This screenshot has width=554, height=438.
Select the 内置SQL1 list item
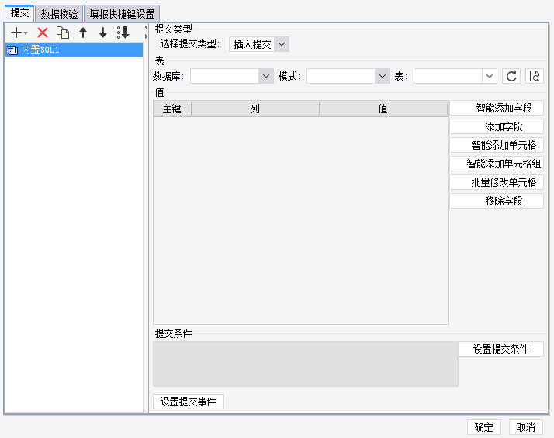pos(74,50)
